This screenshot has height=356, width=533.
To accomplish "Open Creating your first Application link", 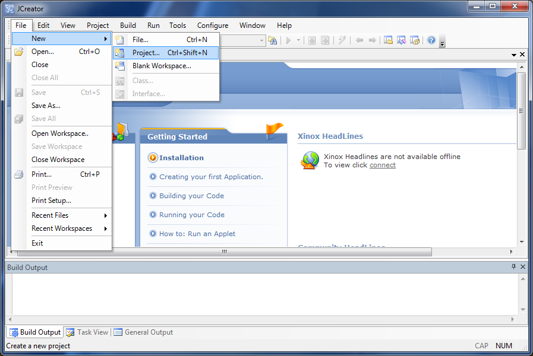I will [211, 177].
